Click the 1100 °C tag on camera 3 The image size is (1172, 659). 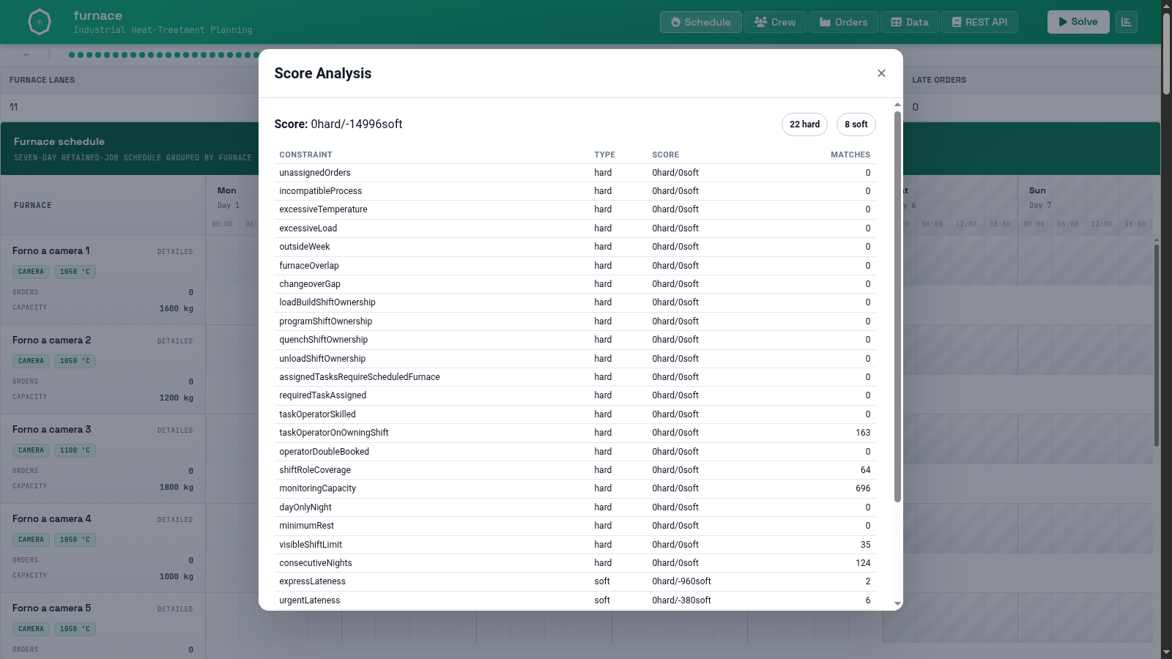[x=75, y=450]
